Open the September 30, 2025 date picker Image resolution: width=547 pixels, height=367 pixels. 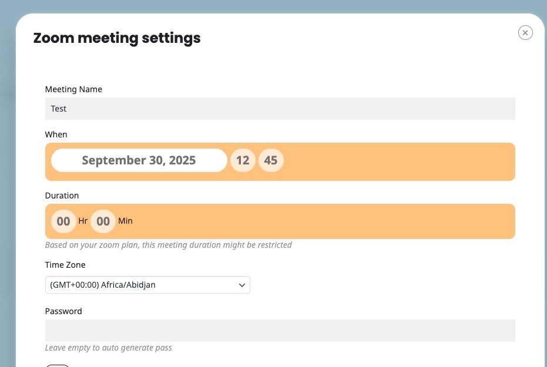pos(139,160)
